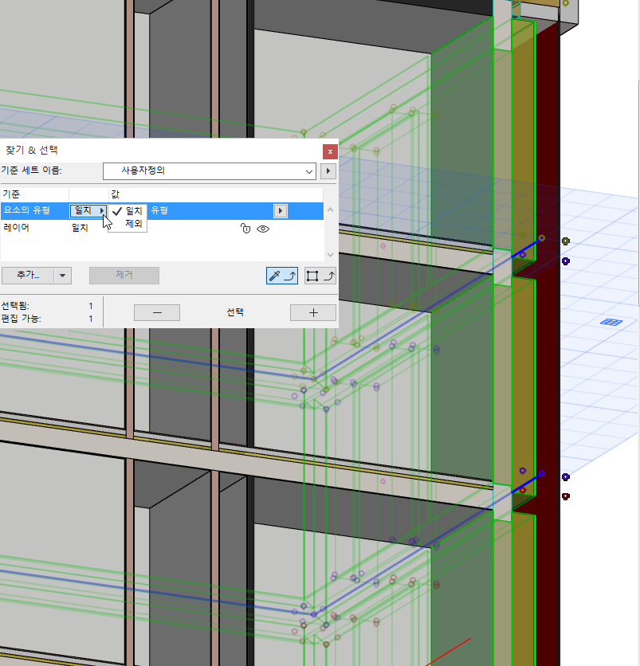Click the arrow button on the 유형 value field

click(280, 210)
